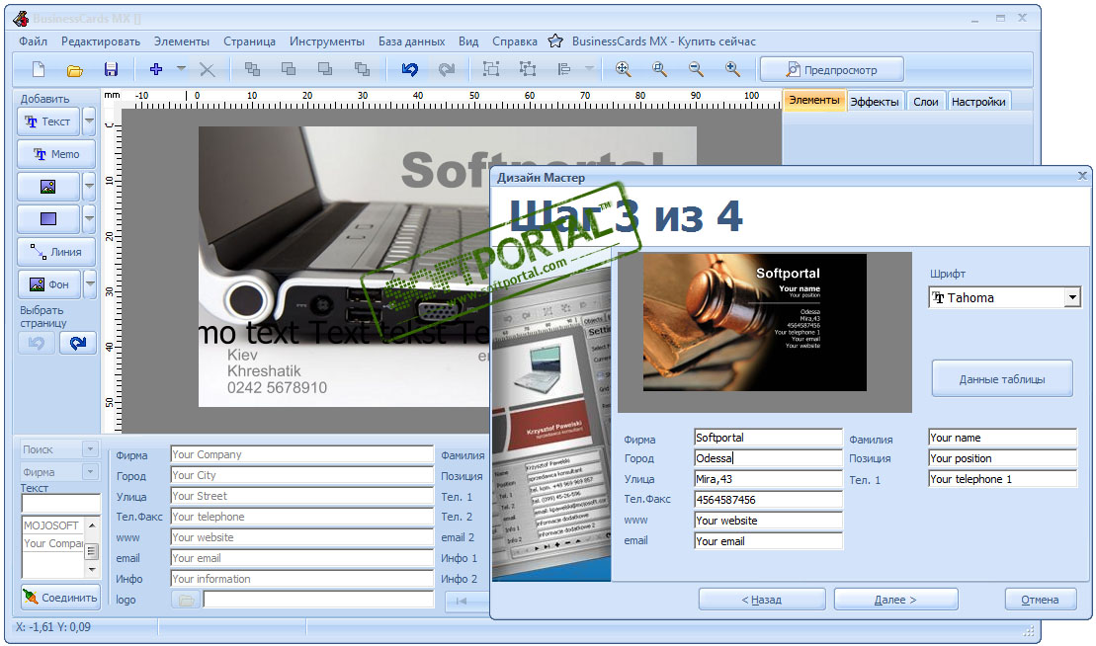Expand the Поиск dropdown
The width and height of the screenshot is (1096, 646).
90,449
